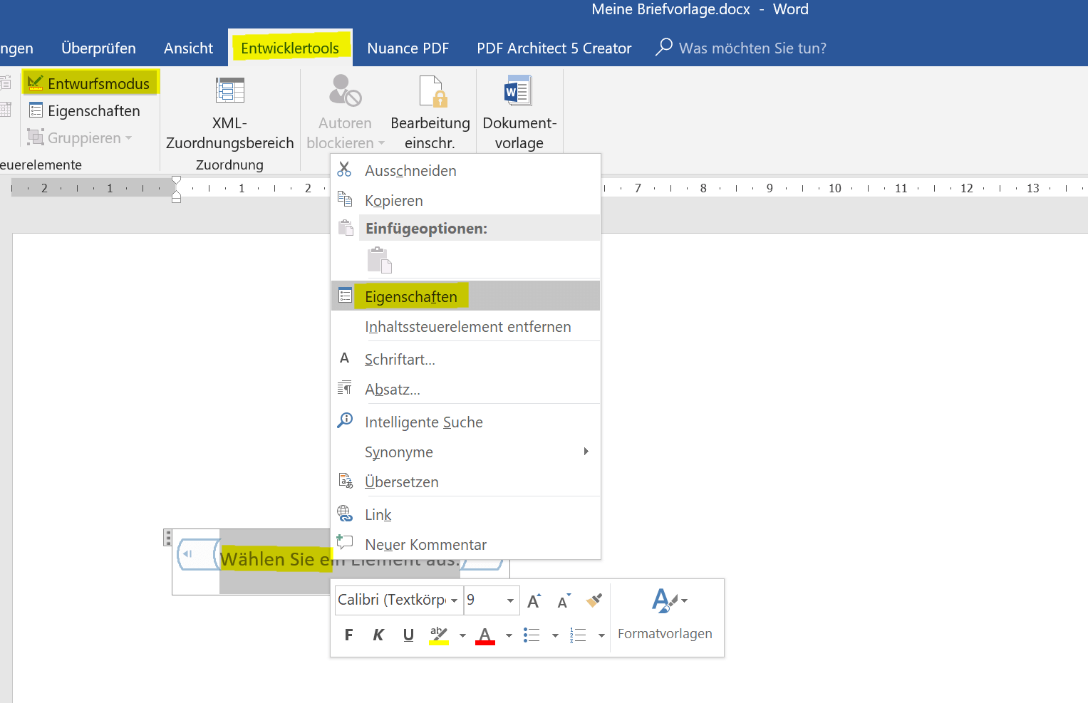Toggle the numbered list button
1088x703 pixels.
coord(578,635)
